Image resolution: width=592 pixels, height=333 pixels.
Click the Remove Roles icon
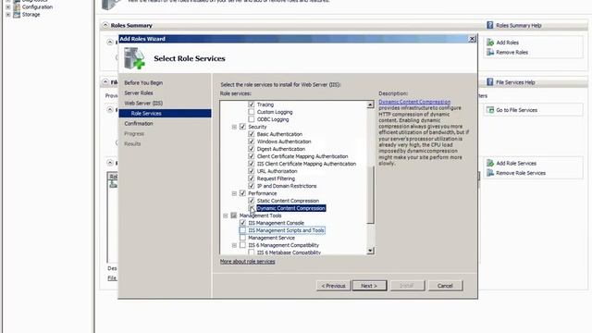[x=490, y=52]
